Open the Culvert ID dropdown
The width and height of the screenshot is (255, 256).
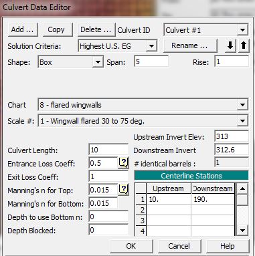[242, 29]
